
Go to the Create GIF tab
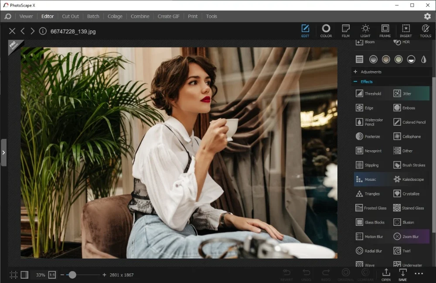click(x=168, y=16)
